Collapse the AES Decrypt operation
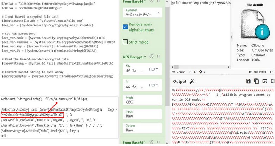This screenshot has height=146, width=275. pyautogui.click(x=145, y=57)
